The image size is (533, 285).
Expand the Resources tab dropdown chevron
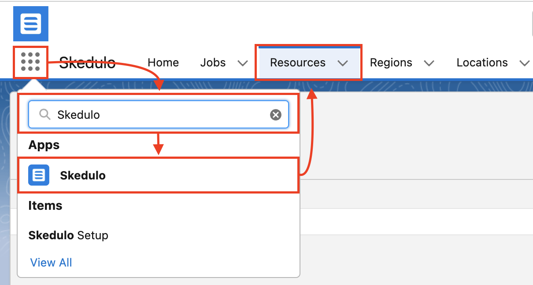[x=343, y=63]
